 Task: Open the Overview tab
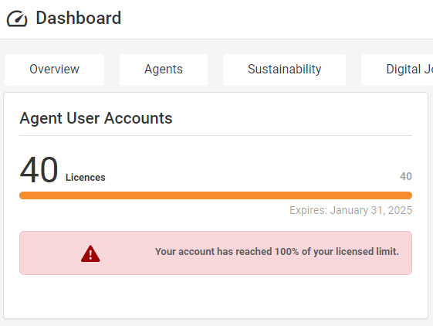coord(54,70)
